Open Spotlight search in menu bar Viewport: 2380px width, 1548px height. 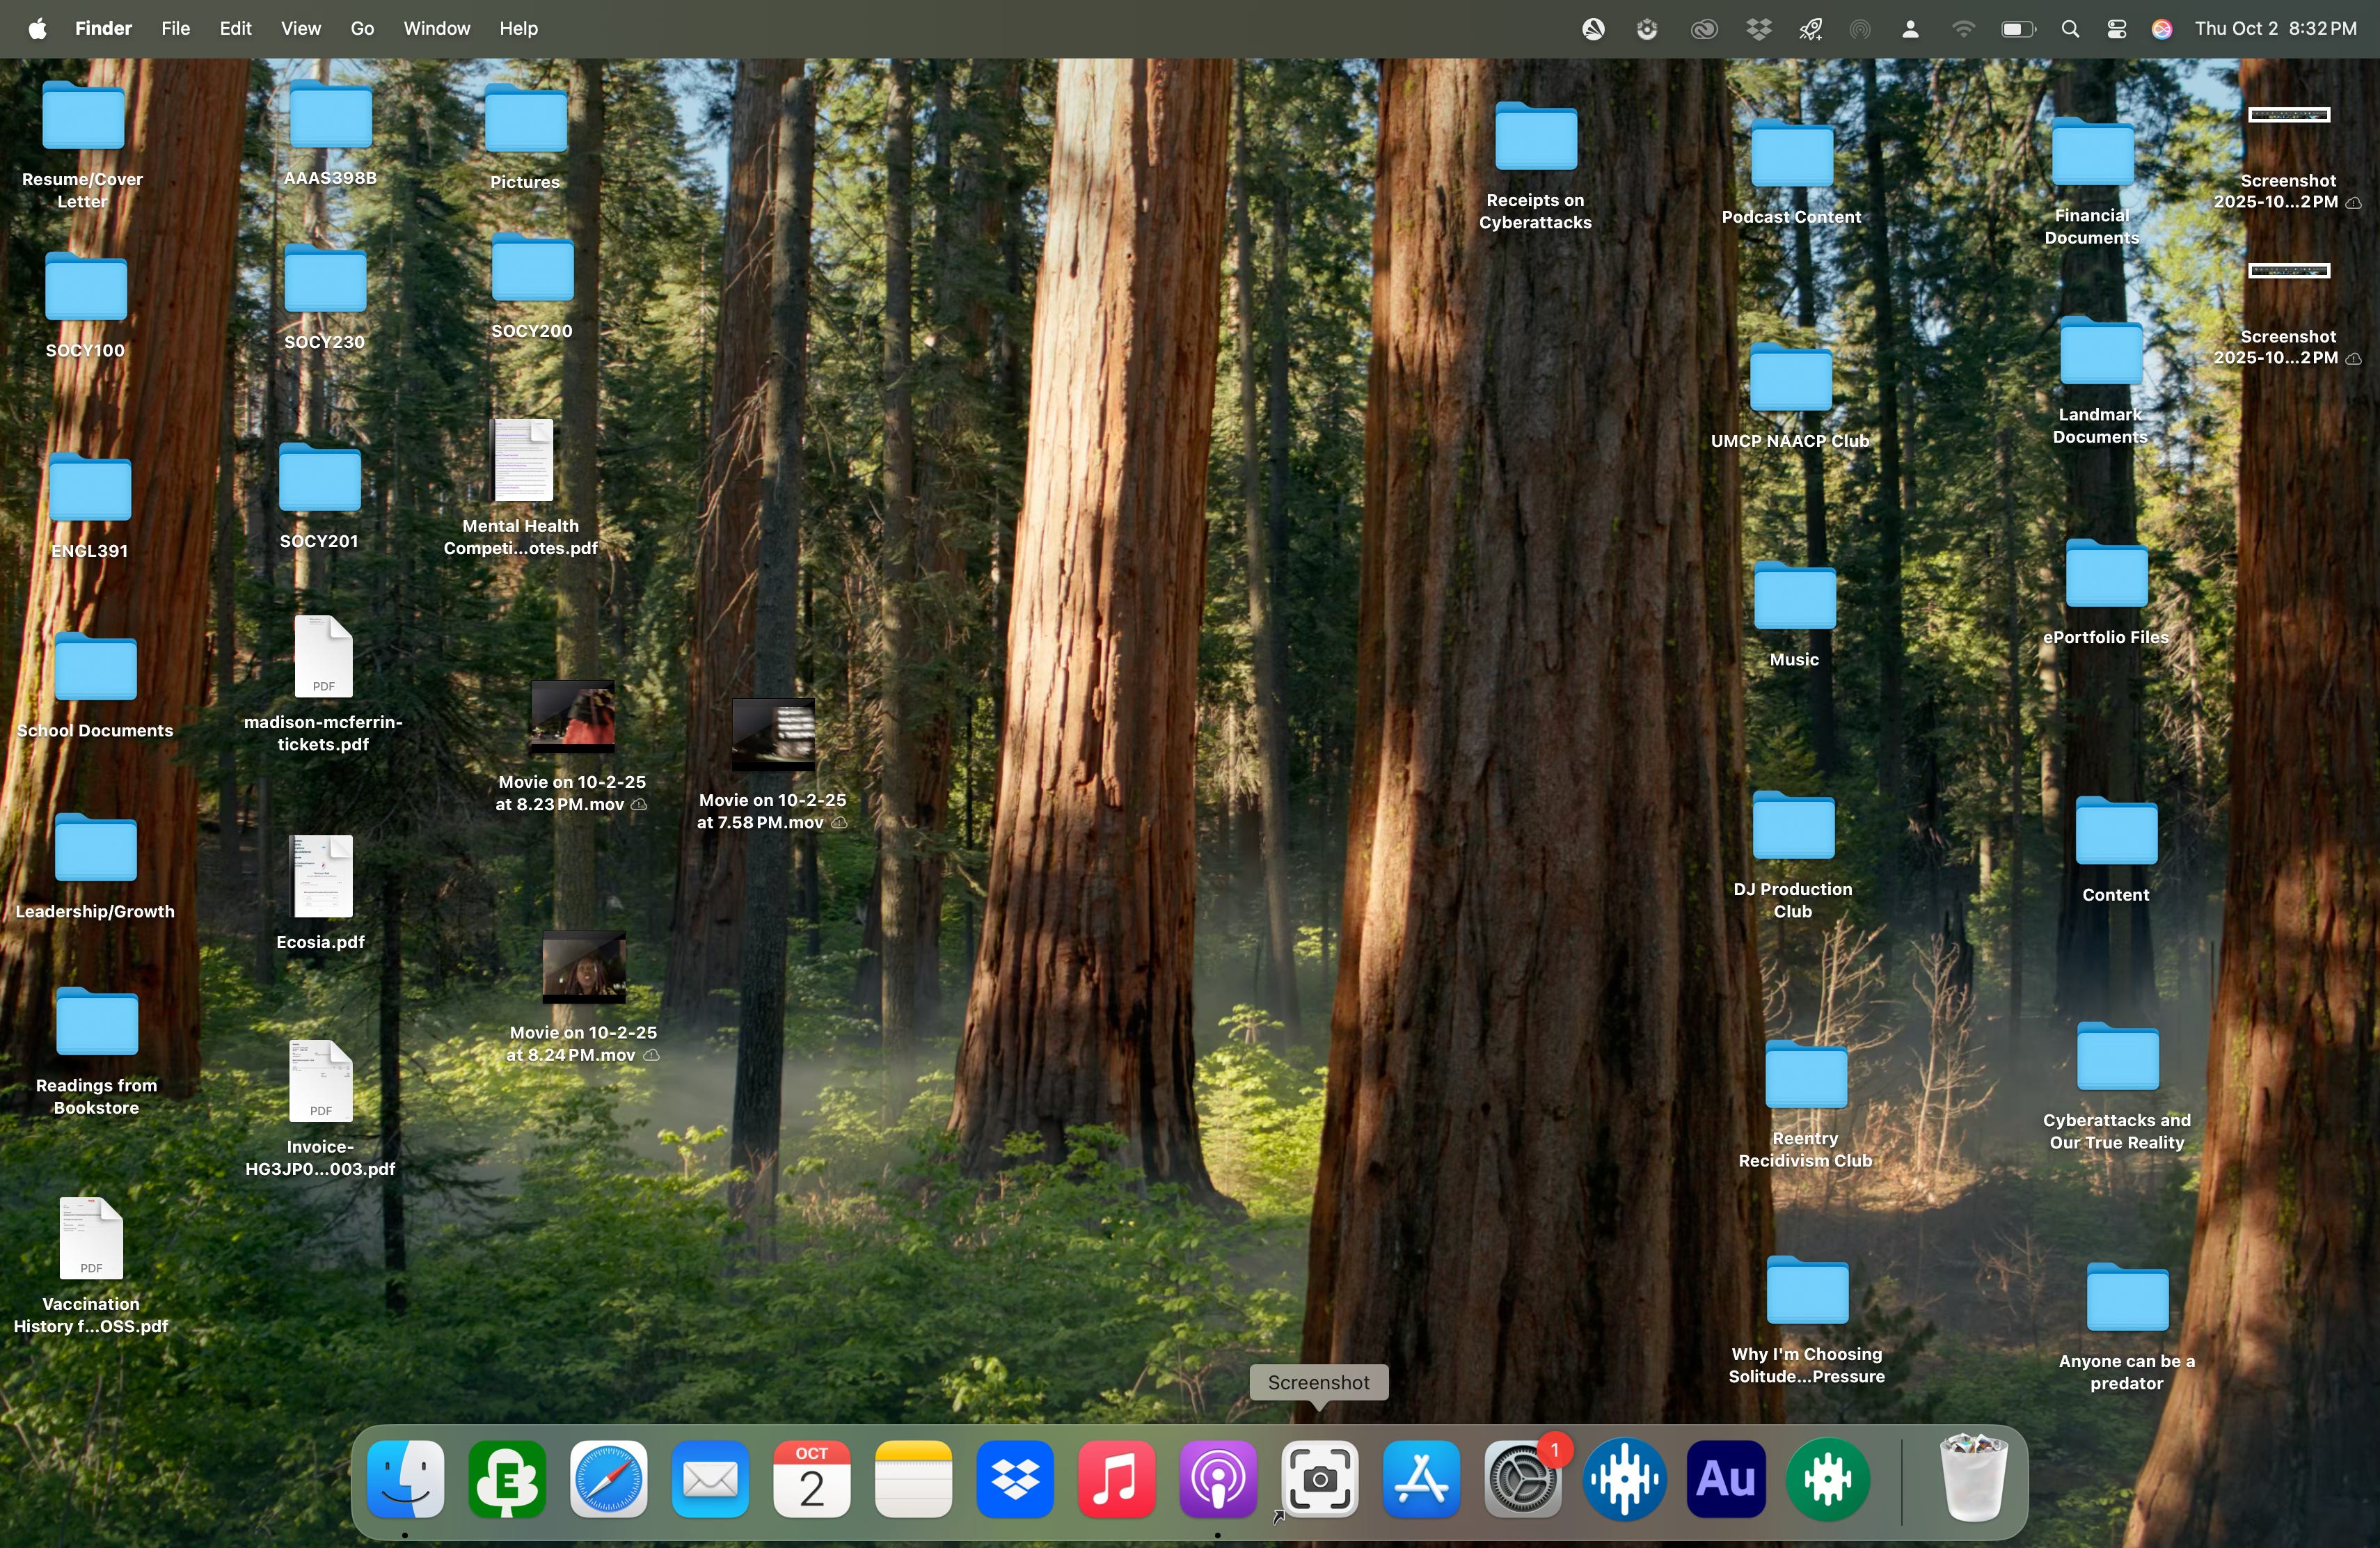point(2070,29)
